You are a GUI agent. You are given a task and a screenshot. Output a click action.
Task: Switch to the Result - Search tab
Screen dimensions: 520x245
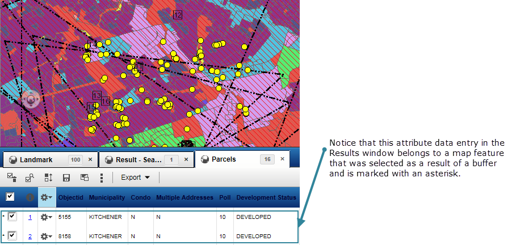tap(138, 160)
